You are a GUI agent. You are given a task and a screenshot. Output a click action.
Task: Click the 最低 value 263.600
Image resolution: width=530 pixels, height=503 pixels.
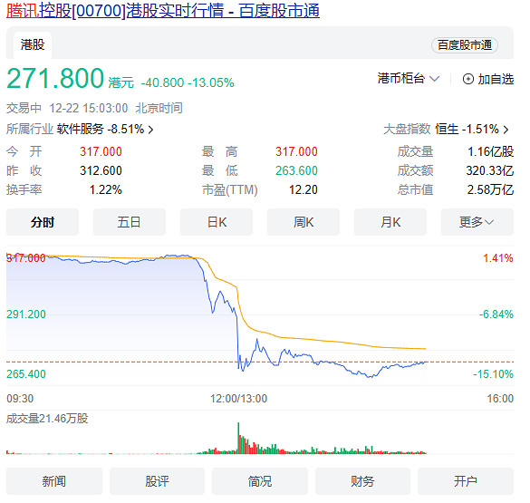[296, 170]
